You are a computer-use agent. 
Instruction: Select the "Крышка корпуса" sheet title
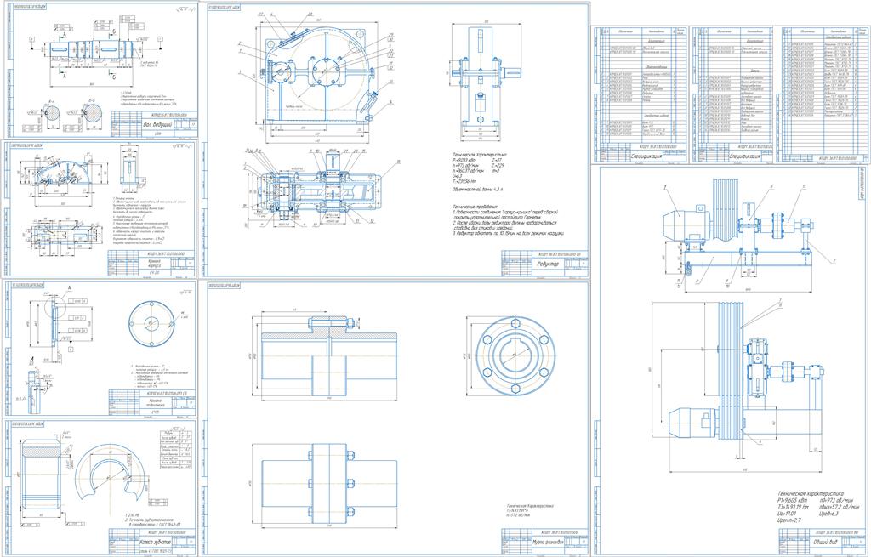156,264
